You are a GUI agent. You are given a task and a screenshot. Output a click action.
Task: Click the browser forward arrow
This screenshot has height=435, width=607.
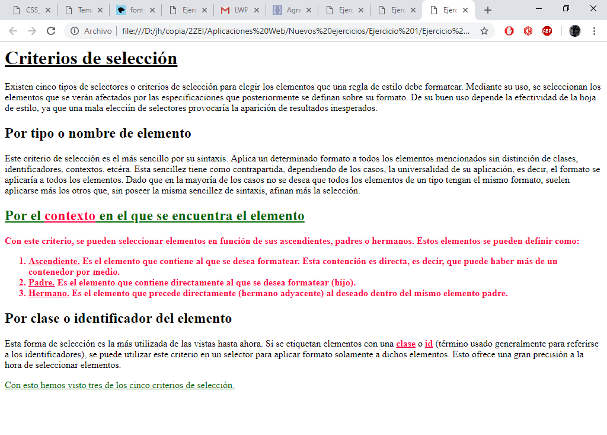[x=32, y=31]
